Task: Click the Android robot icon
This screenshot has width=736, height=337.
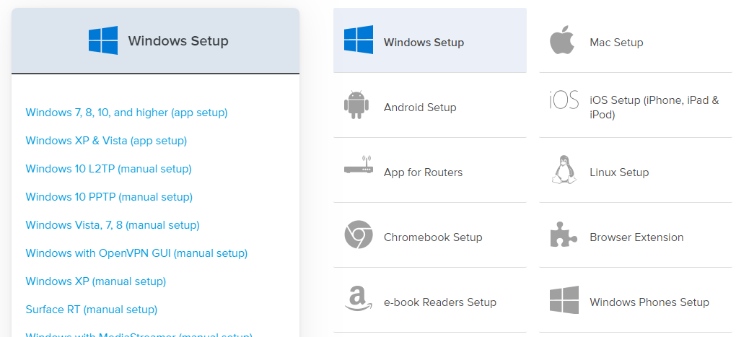Action: (x=356, y=105)
